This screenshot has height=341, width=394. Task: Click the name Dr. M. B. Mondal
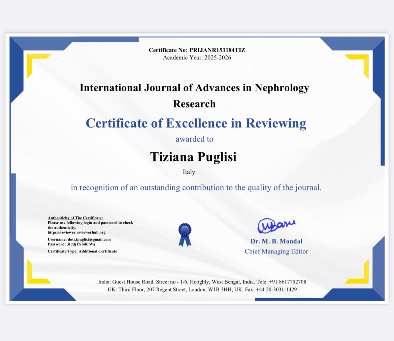(x=276, y=241)
